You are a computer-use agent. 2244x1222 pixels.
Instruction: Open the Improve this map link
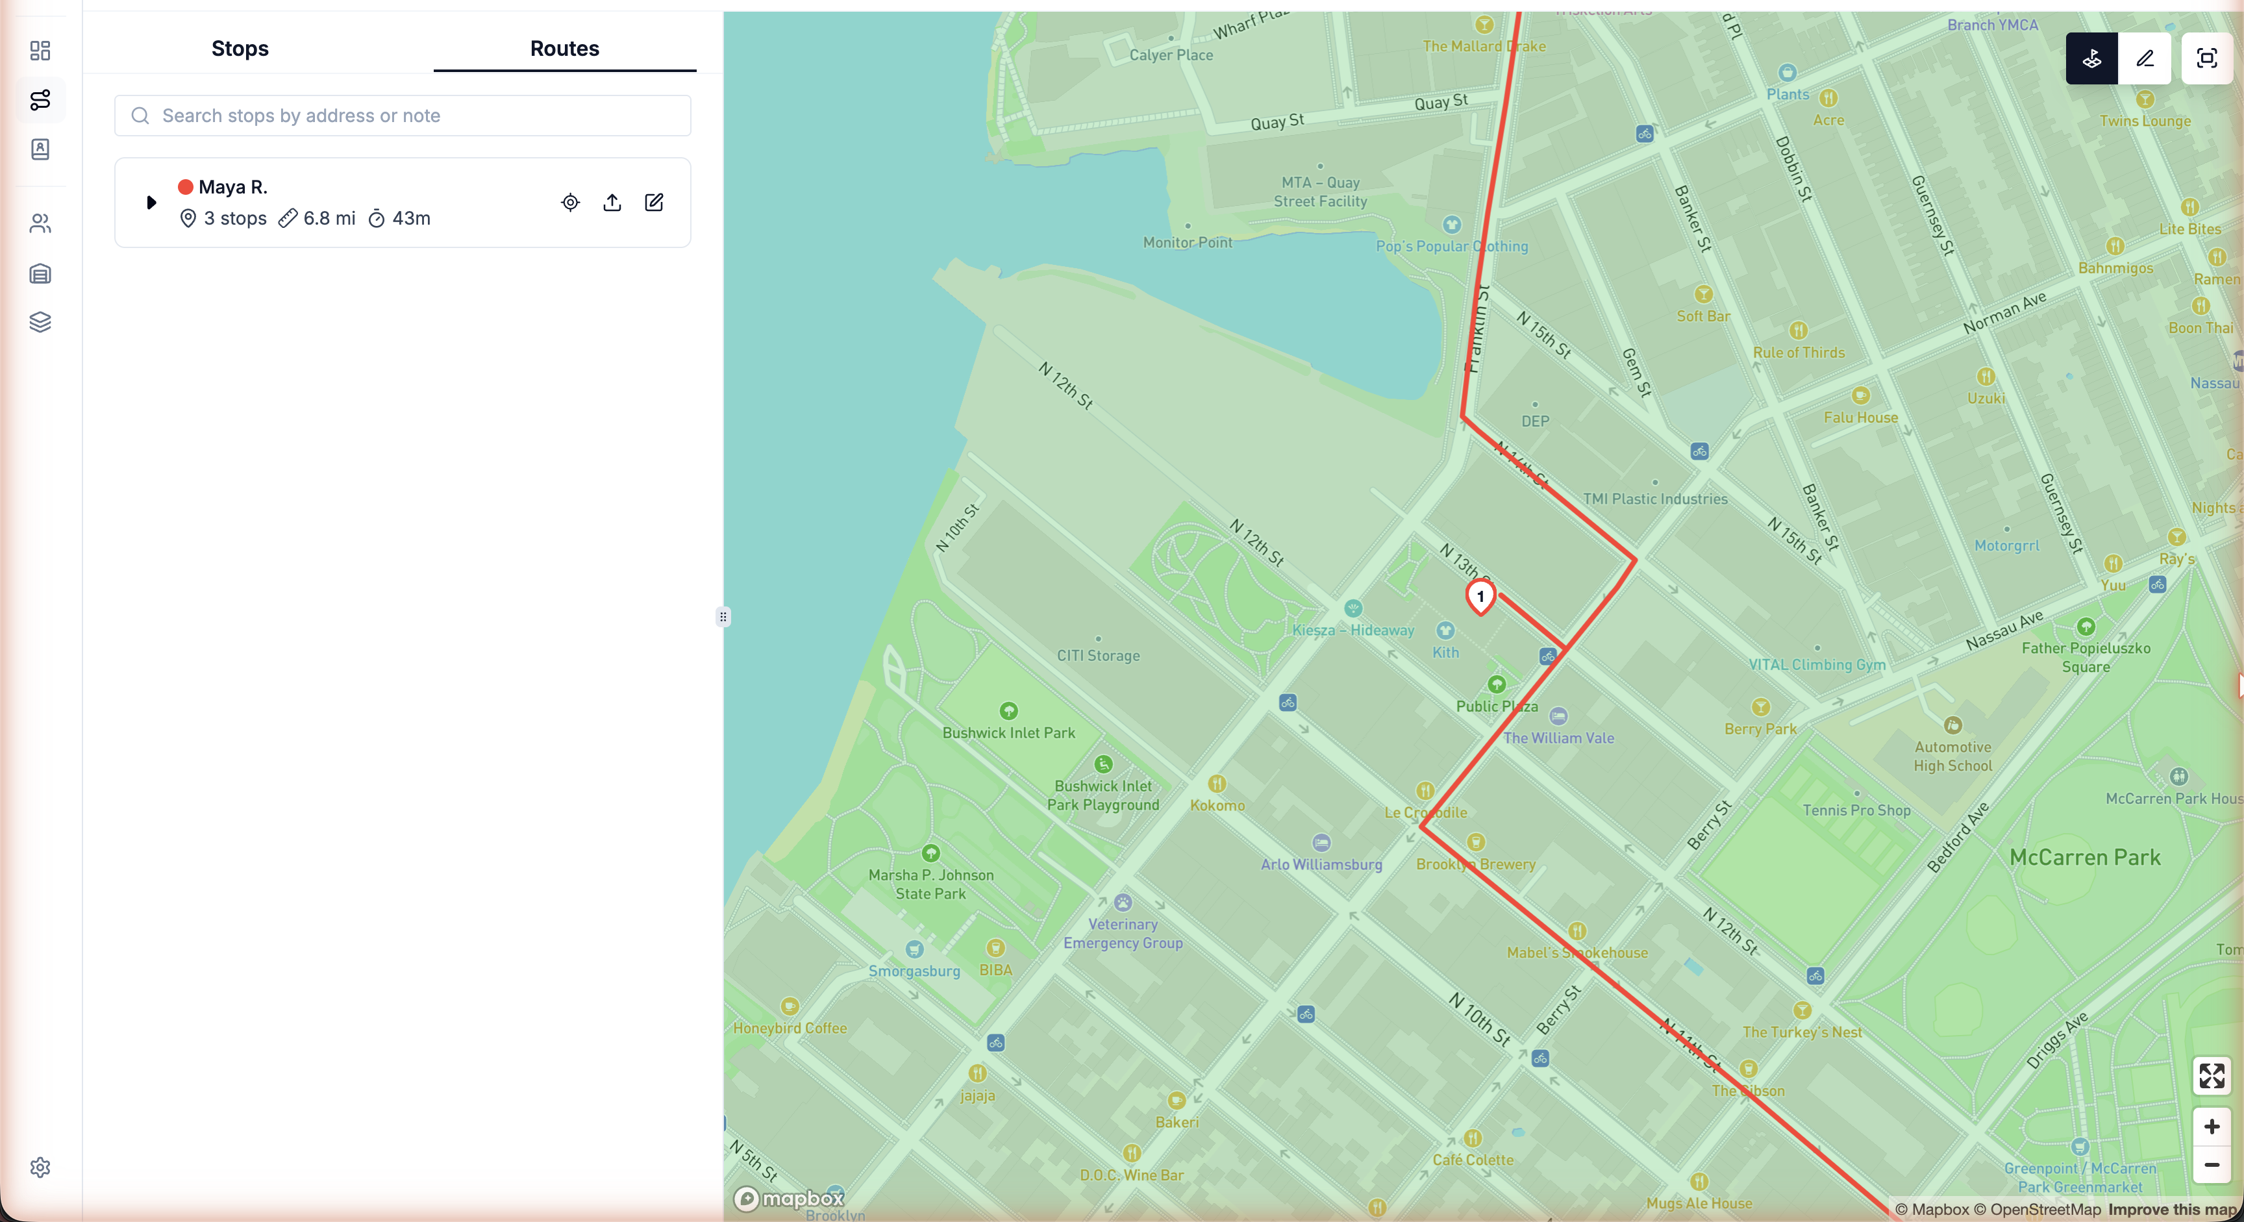2173,1209
